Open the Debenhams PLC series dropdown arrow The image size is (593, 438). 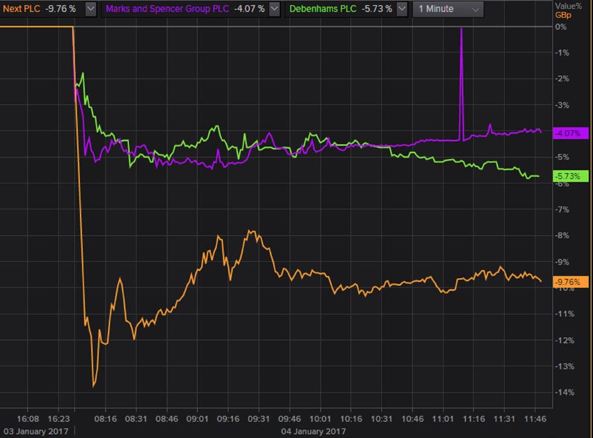[x=402, y=9]
